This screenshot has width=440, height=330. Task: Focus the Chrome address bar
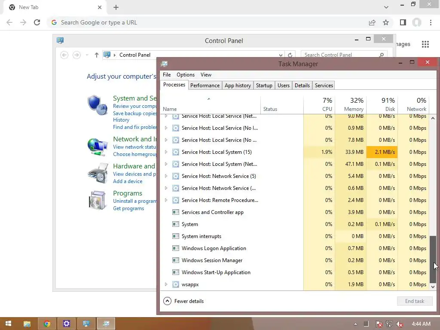[208, 22]
